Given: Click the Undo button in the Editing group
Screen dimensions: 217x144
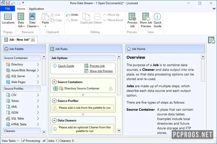Looking at the screenshot, I should (72, 15).
